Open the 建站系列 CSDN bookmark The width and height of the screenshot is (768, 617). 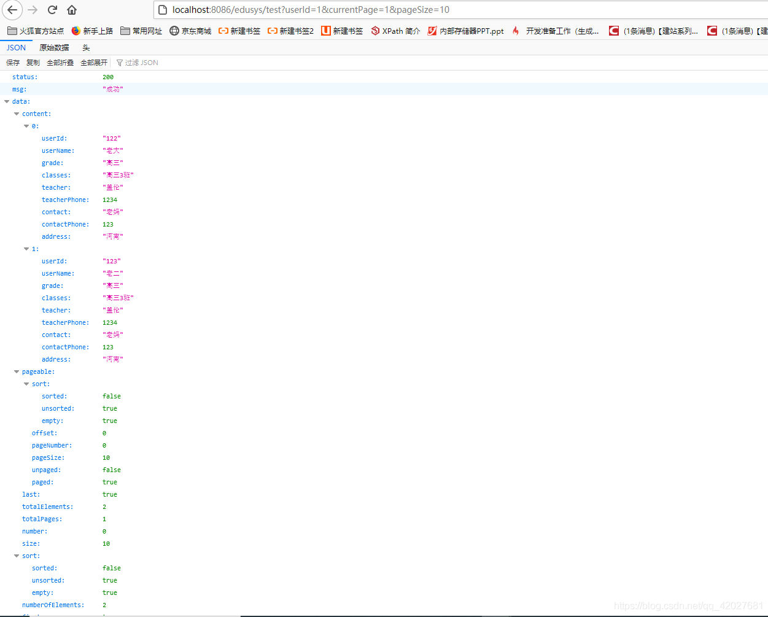tap(653, 31)
